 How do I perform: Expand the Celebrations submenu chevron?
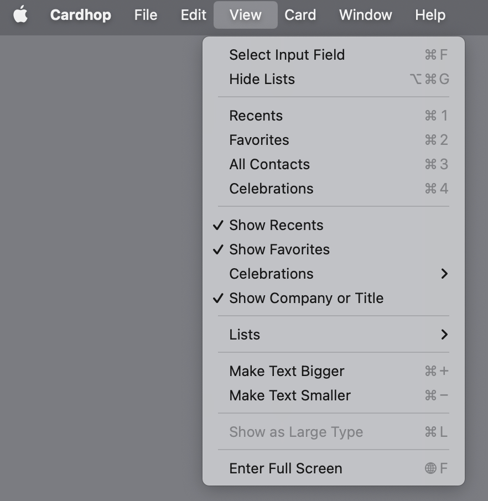point(444,274)
